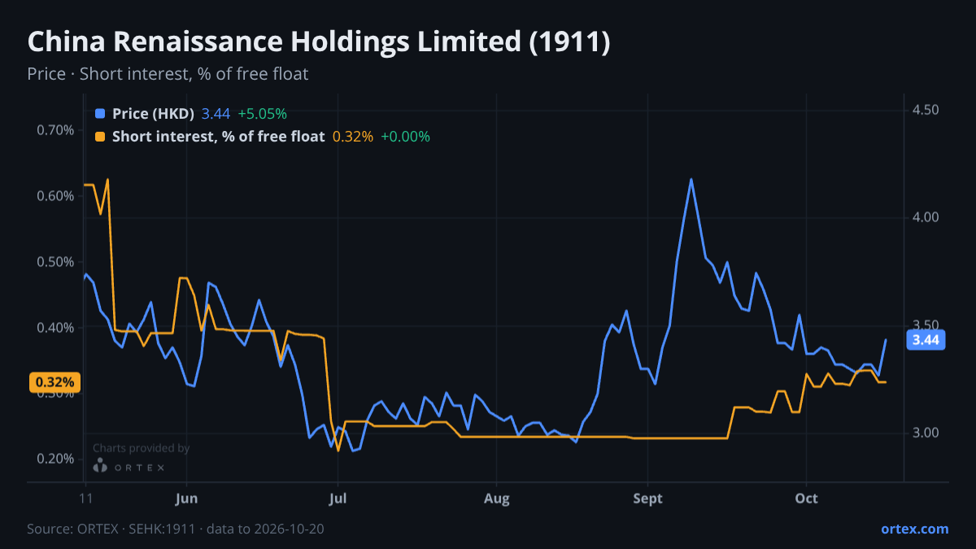The image size is (976, 549).
Task: Click the Oct label on the time axis
Action: (806, 499)
